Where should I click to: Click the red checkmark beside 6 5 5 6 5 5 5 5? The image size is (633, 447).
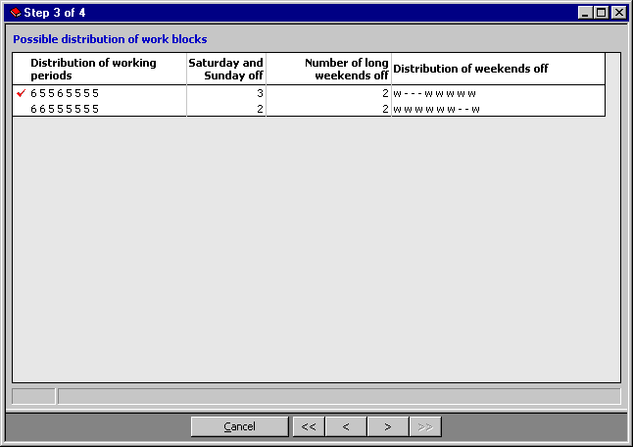click(21, 93)
